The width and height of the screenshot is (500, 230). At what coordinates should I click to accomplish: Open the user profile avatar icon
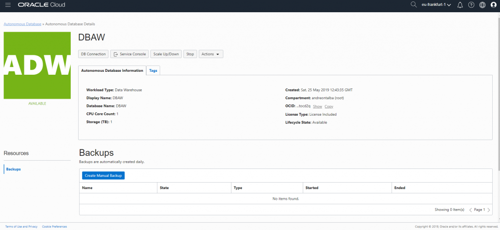493,5
